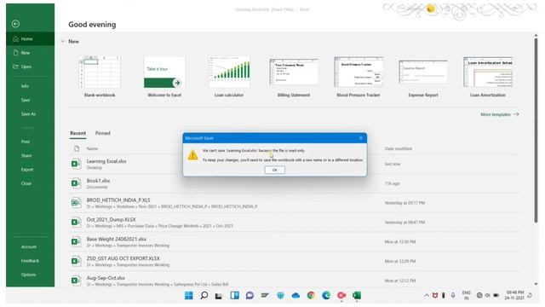Open the Info page

25,86
